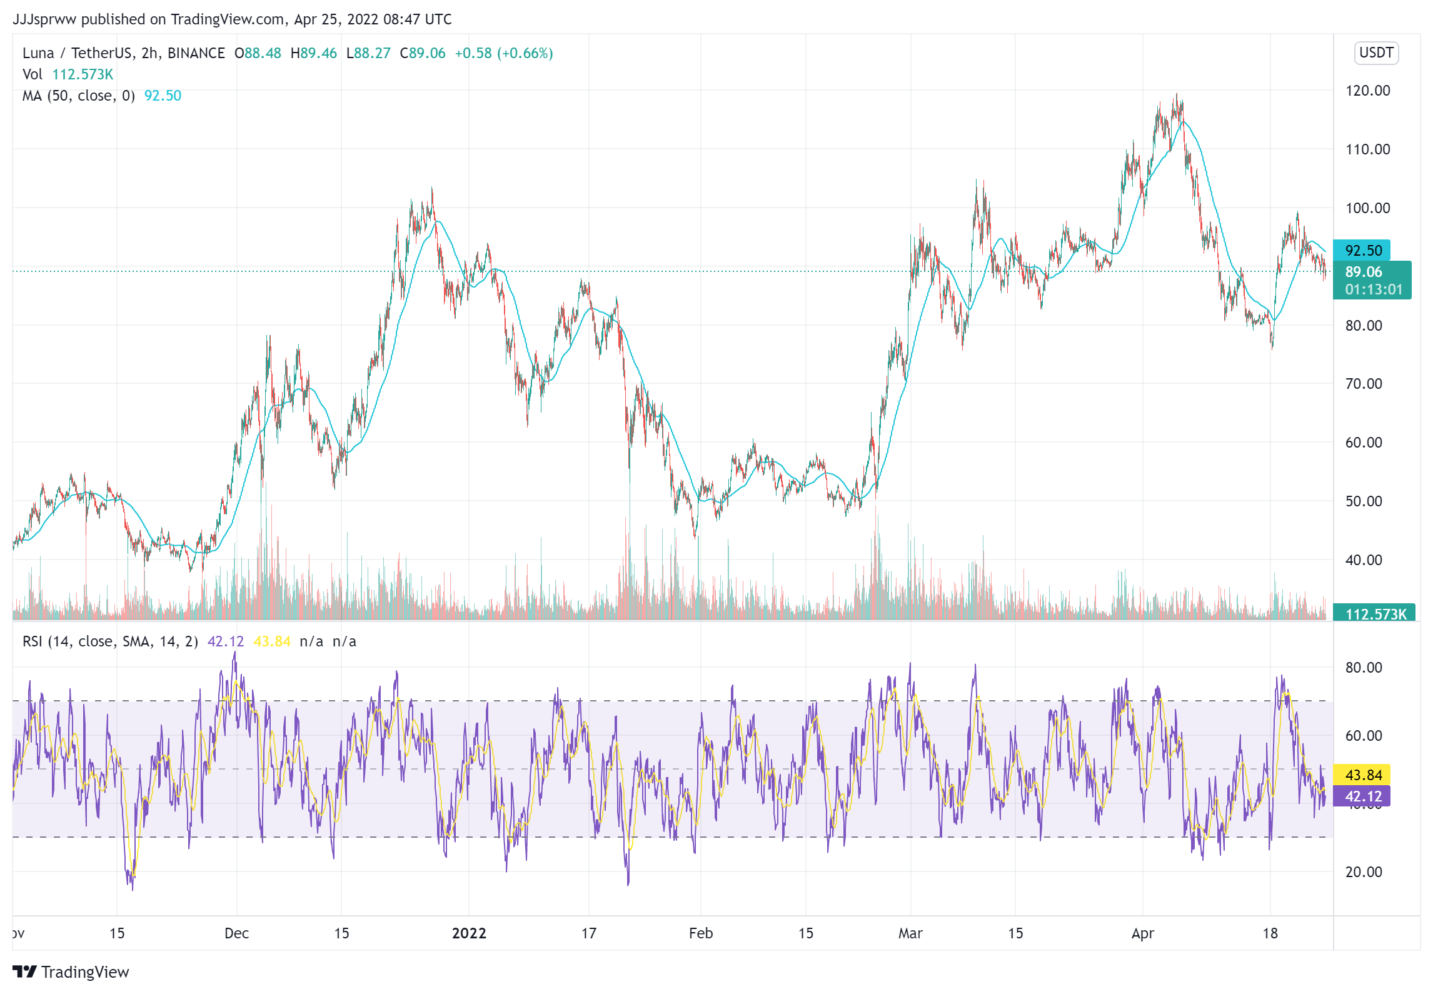Image resolution: width=1433 pixels, height=994 pixels.
Task: Click the 112.573K volume axis tag
Action: [x=1374, y=613]
